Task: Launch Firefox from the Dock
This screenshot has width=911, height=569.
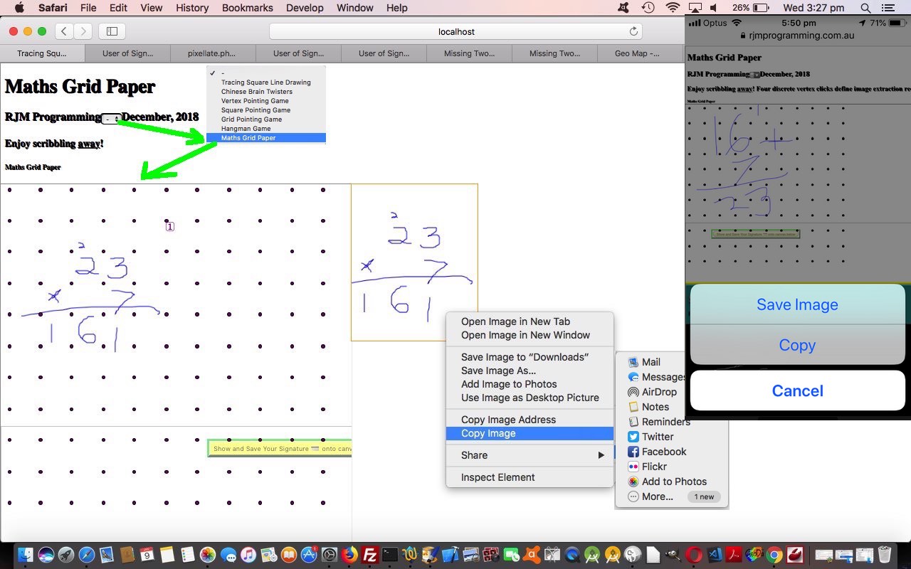Action: pos(349,555)
